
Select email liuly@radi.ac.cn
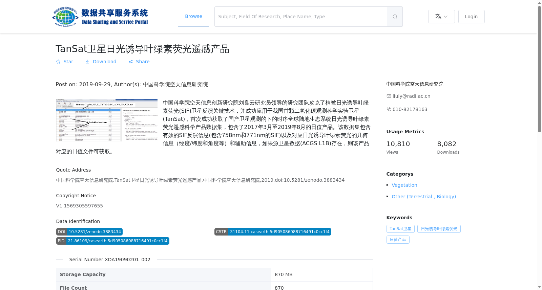coord(411,96)
